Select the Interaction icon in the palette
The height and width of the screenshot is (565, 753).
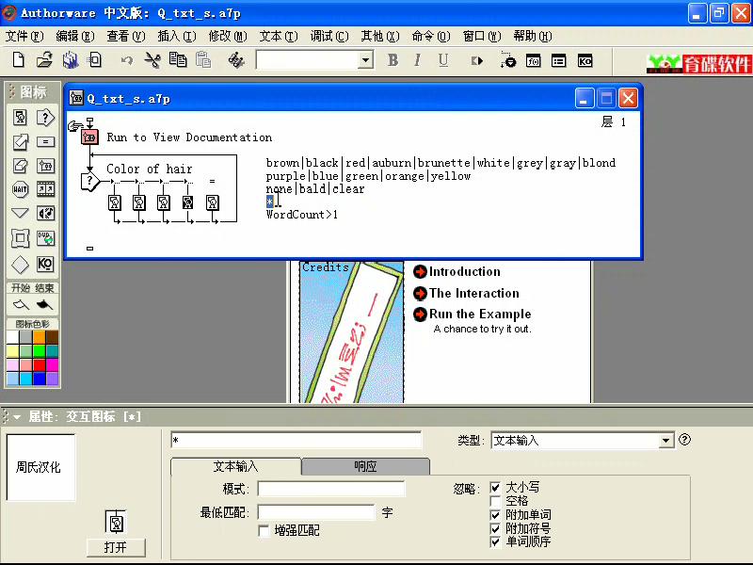(45, 118)
